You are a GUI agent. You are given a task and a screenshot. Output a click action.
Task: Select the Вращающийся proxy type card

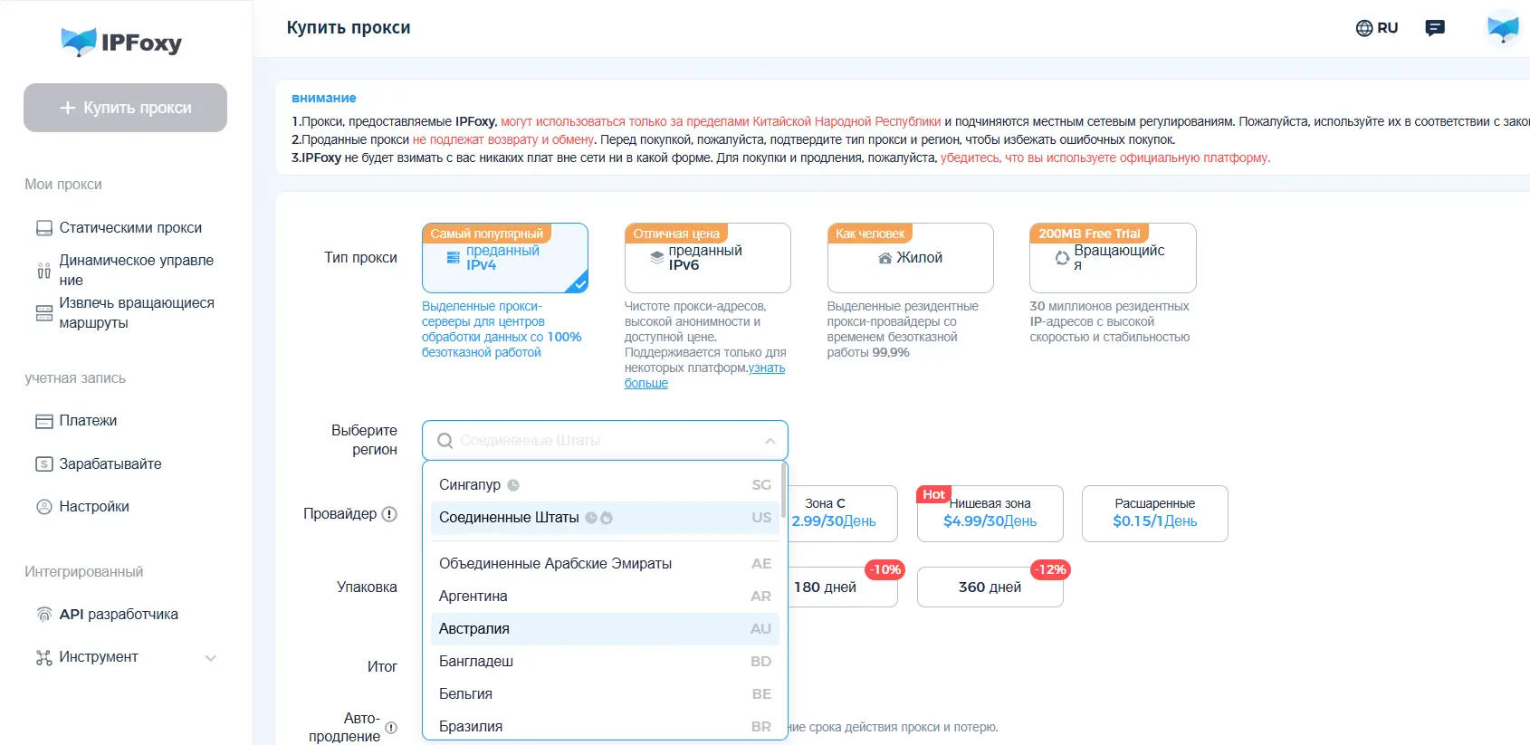[1113, 258]
